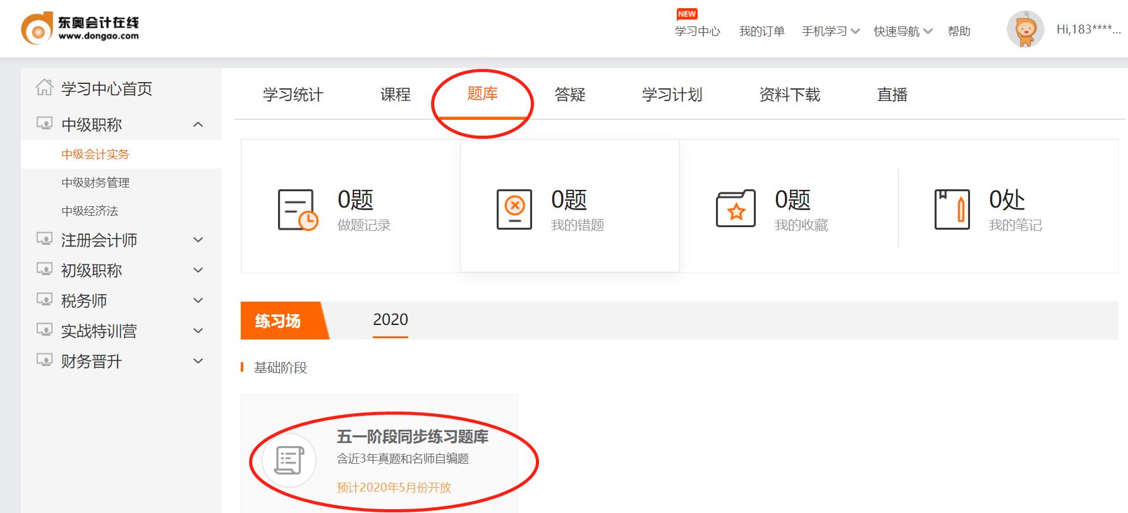Click the course icon beside 注册会计师
Image resolution: width=1128 pixels, height=513 pixels.
(x=44, y=239)
